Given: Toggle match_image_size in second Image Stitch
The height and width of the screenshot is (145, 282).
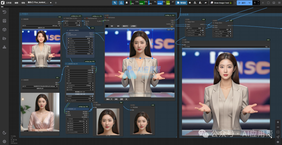Looking at the screenshot, I should tap(230, 31).
